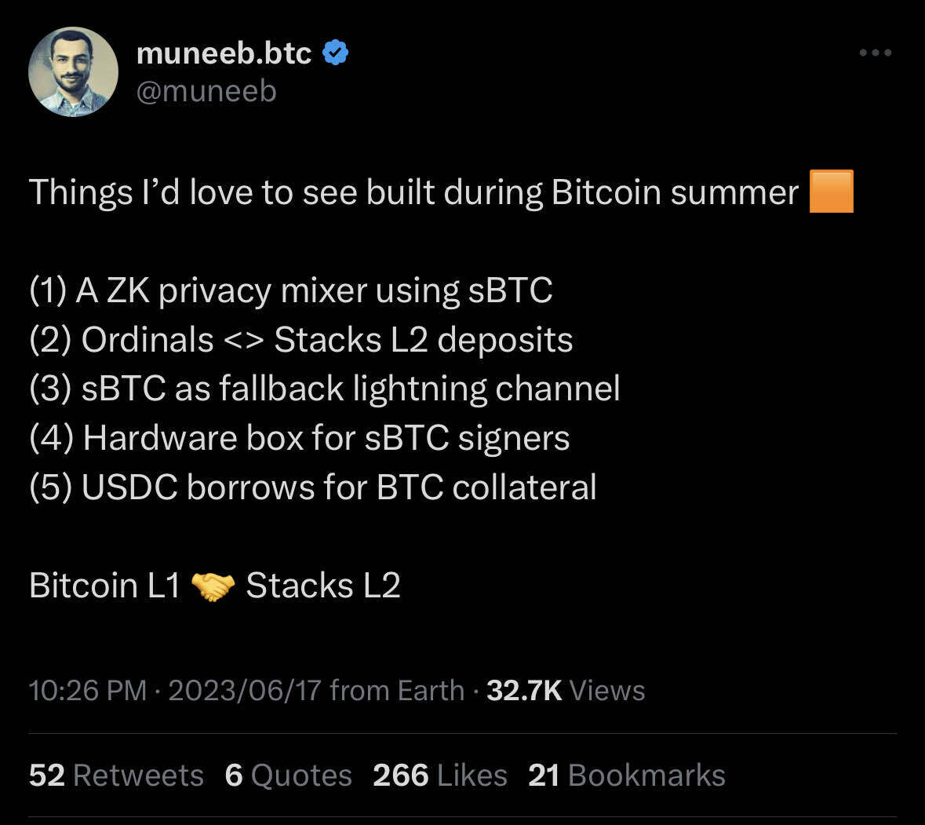Click the 10:26 PM timestamp

coord(87,691)
